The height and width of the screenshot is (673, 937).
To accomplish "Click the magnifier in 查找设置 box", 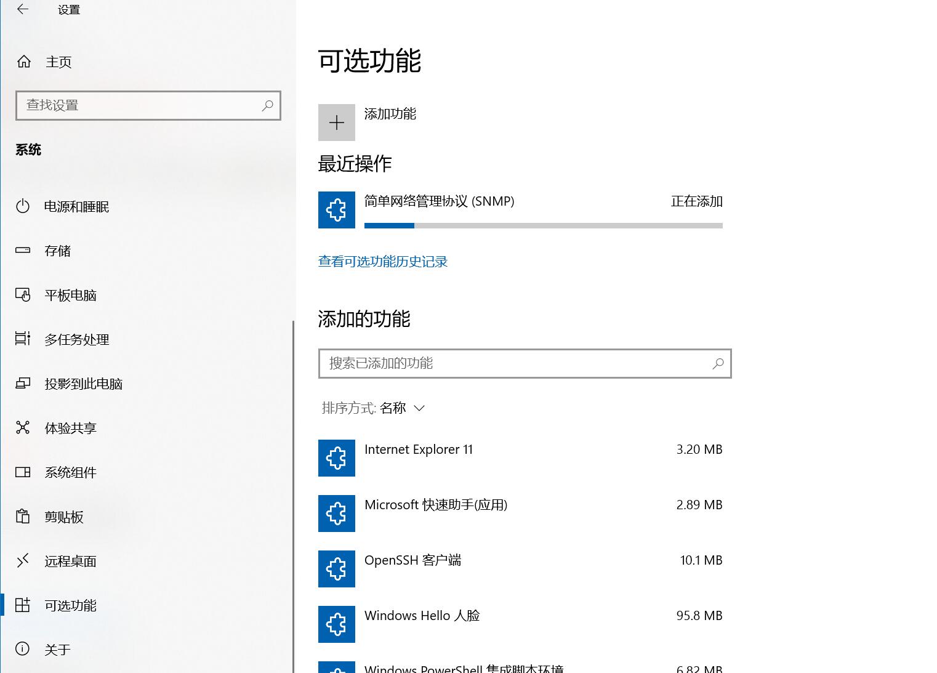I will tap(267, 105).
